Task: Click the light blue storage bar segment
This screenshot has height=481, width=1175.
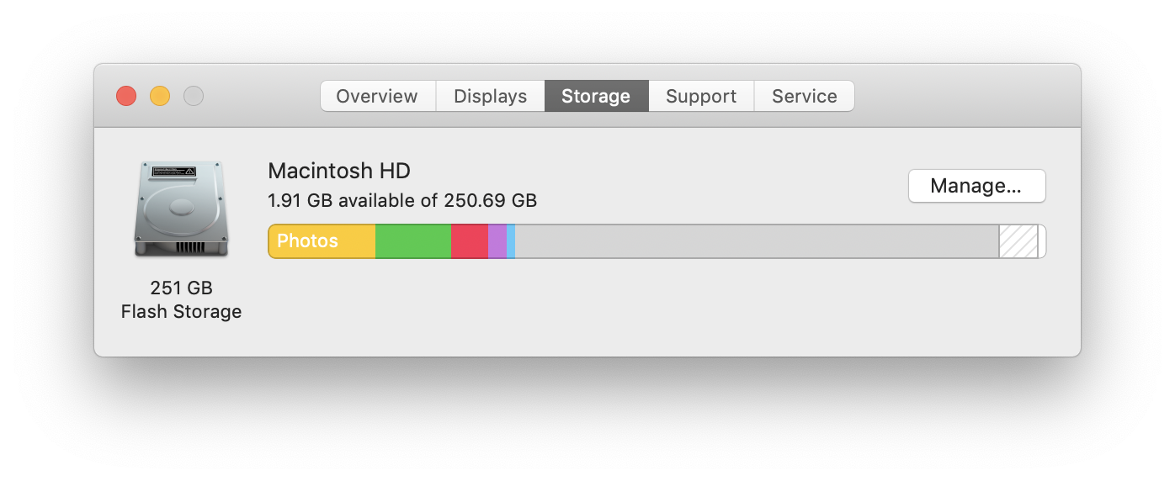Action: pos(511,241)
